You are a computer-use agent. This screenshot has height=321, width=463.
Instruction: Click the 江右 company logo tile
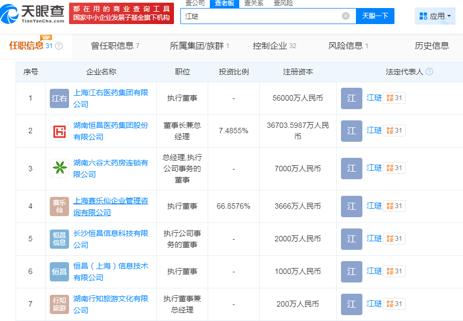pyautogui.click(x=59, y=98)
